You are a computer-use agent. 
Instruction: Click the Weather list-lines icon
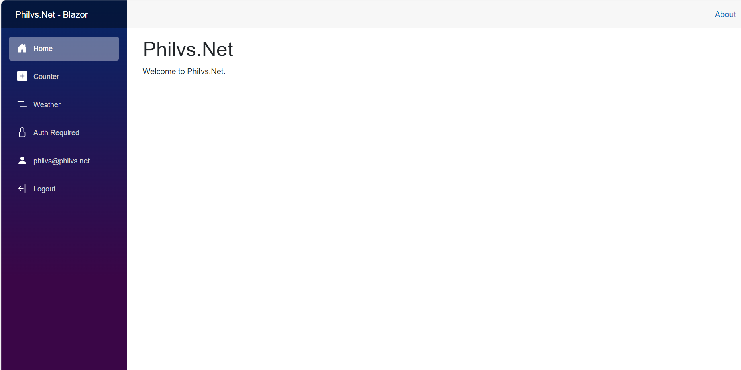tap(22, 104)
